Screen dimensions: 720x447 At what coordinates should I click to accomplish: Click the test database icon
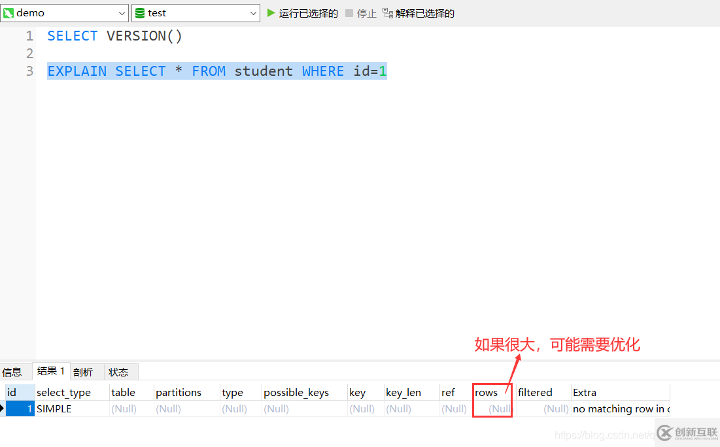pos(140,13)
